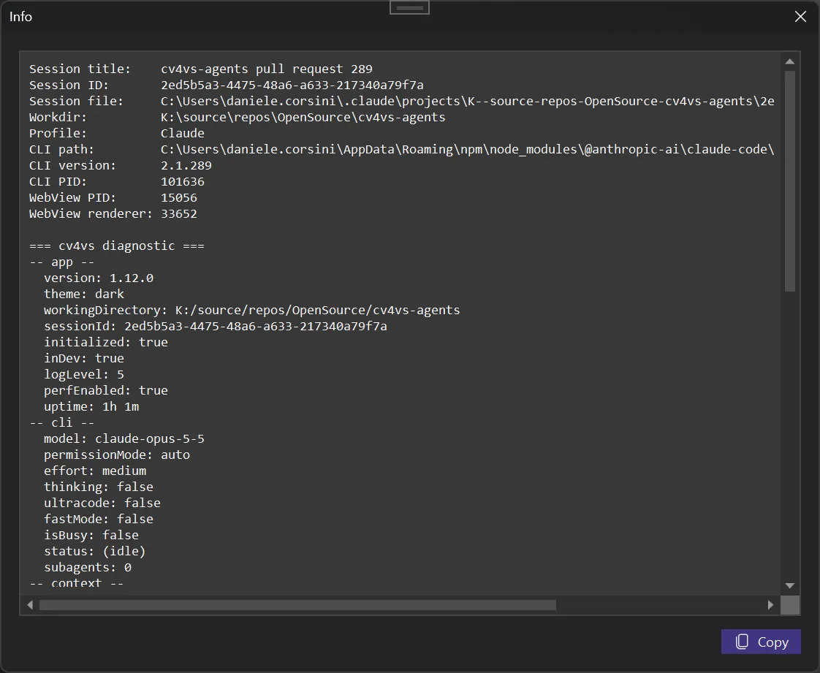Click the 'initialized: true' line

[x=106, y=343]
